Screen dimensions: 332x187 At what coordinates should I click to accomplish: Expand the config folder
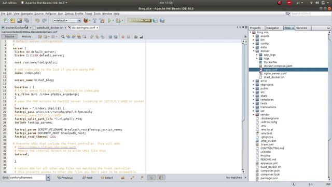tap(254, 44)
